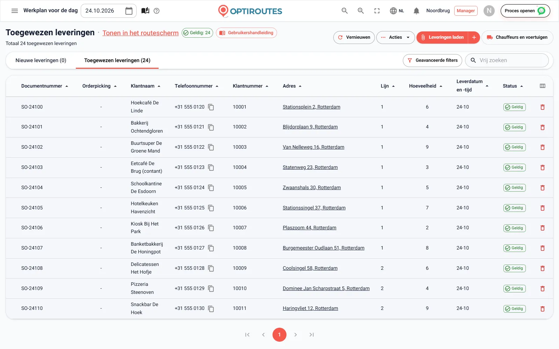This screenshot has width=559, height=349.
Task: Sort by Lijn column
Action: point(388,86)
